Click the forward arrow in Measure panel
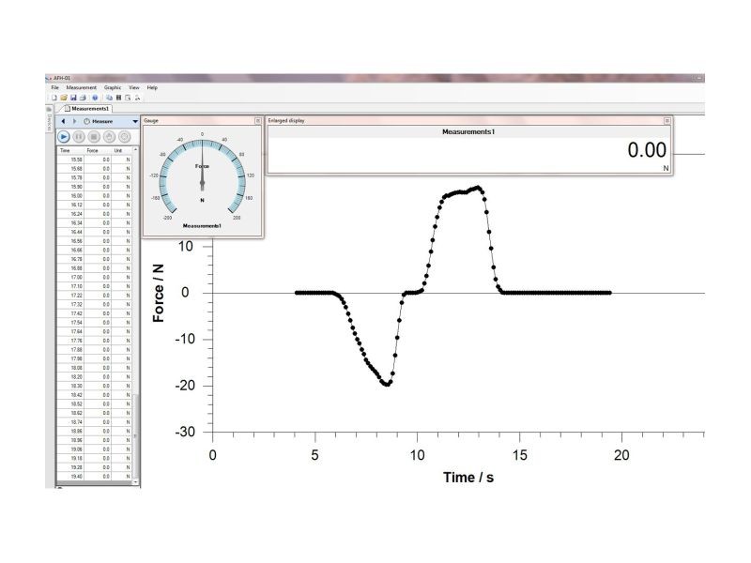Image resolution: width=751 pixels, height=563 pixels. coord(73,121)
